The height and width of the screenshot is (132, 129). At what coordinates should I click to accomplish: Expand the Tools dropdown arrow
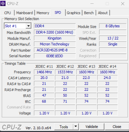coord(76,126)
